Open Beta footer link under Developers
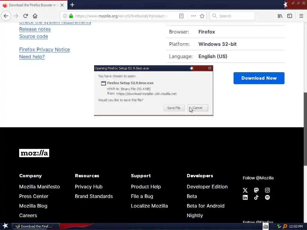This screenshot has height=230, width=307. pyautogui.click(x=192, y=196)
